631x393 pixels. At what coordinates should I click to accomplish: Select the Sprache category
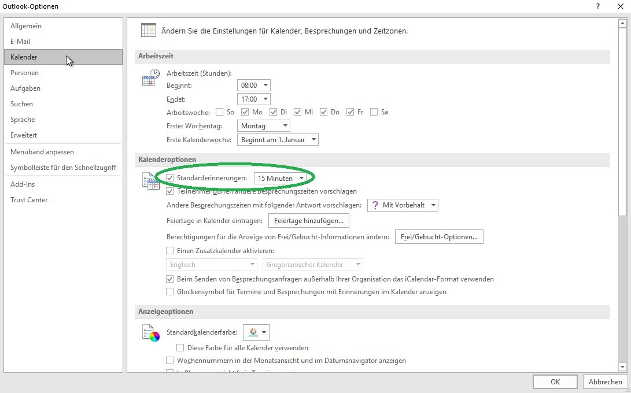[x=63, y=120]
